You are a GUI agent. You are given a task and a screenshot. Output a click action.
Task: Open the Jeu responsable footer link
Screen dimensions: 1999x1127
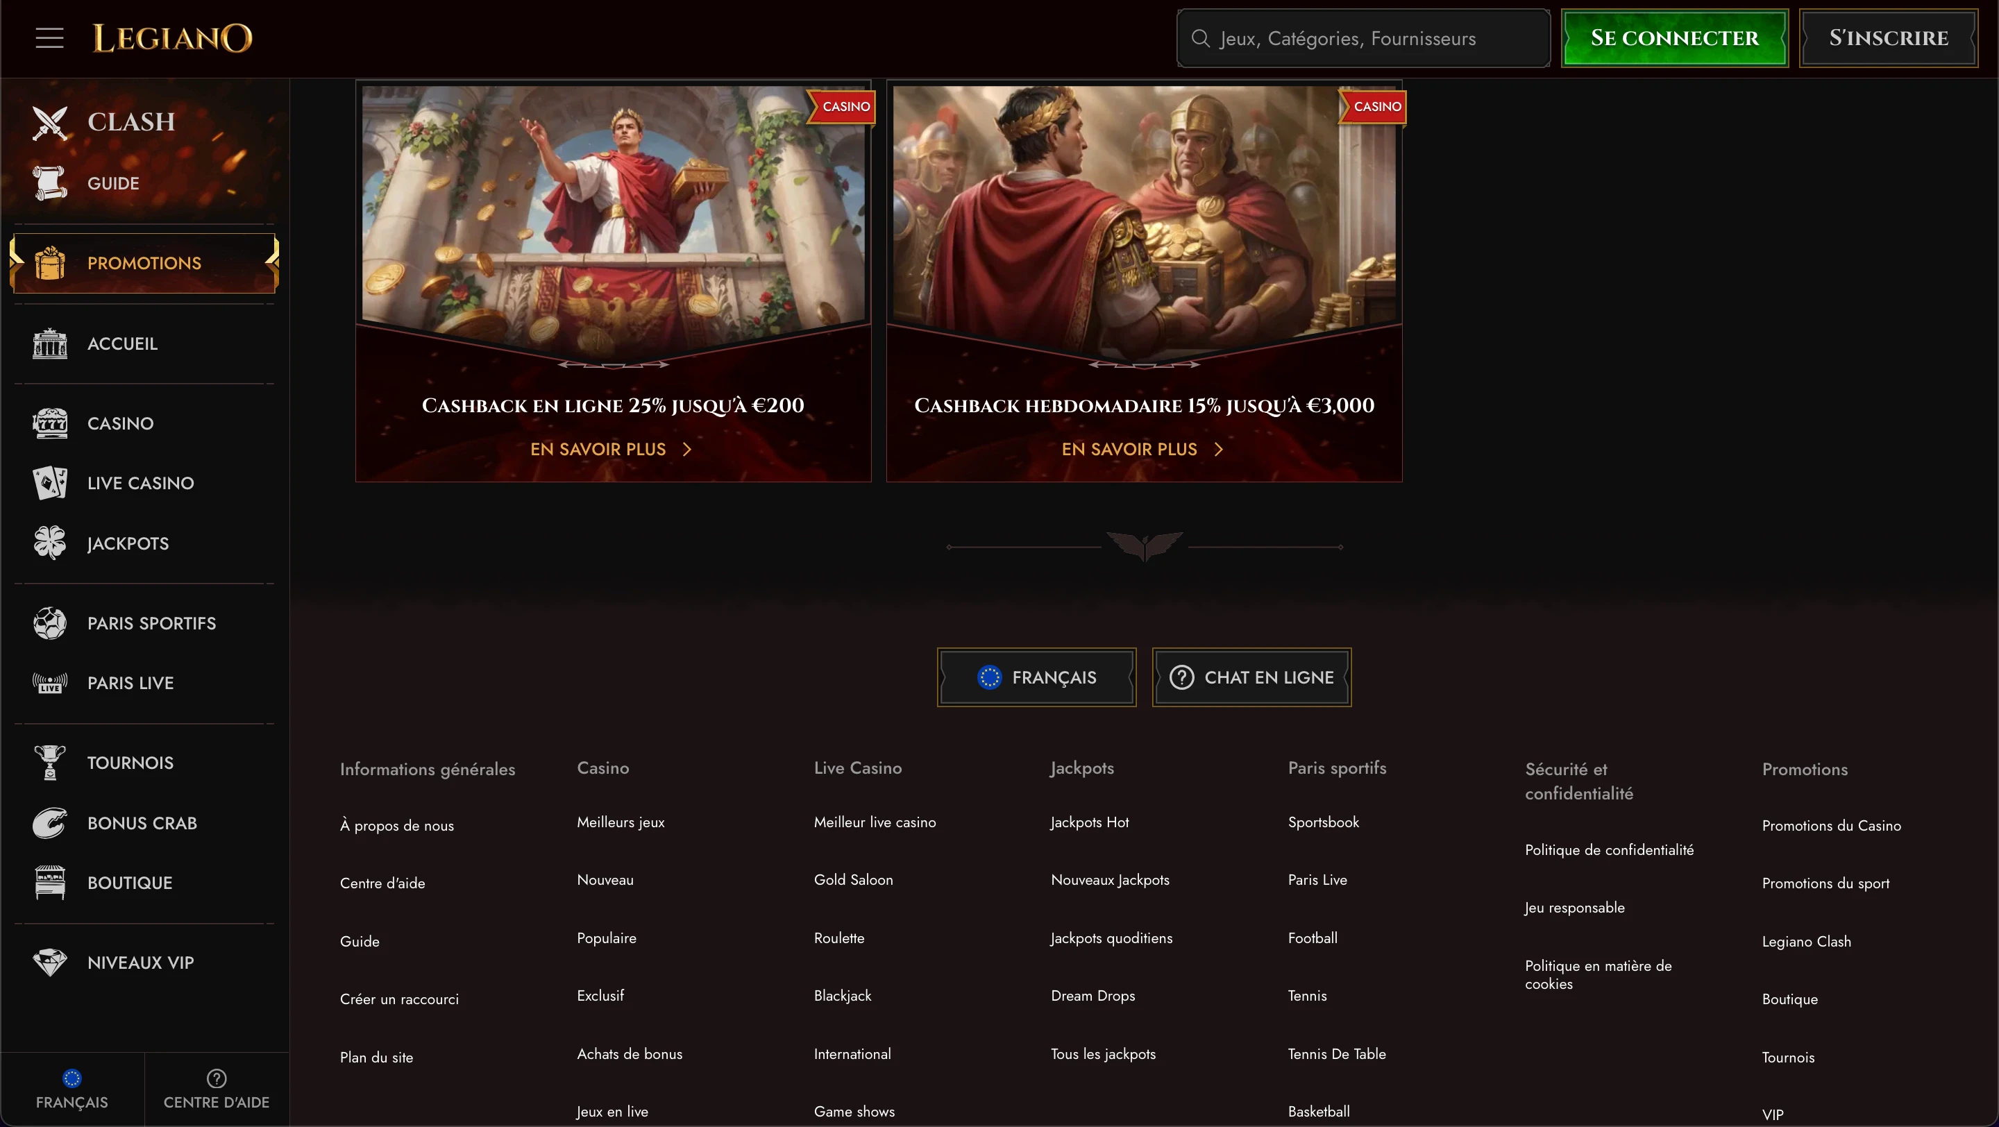pyautogui.click(x=1574, y=908)
